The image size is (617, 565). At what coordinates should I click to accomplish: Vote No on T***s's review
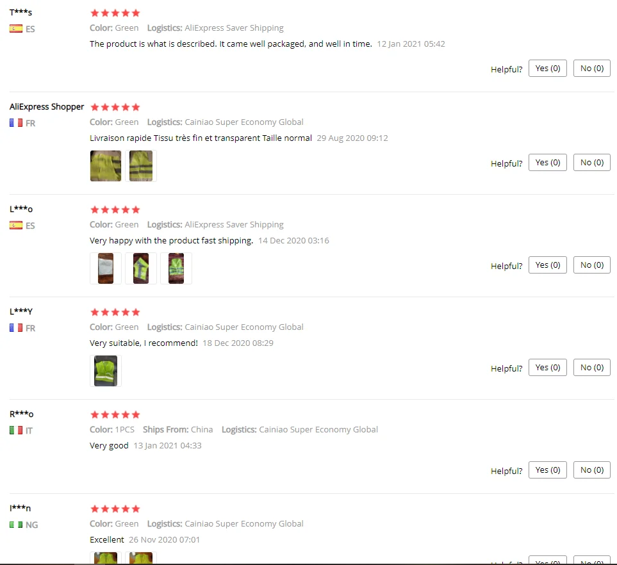(592, 68)
